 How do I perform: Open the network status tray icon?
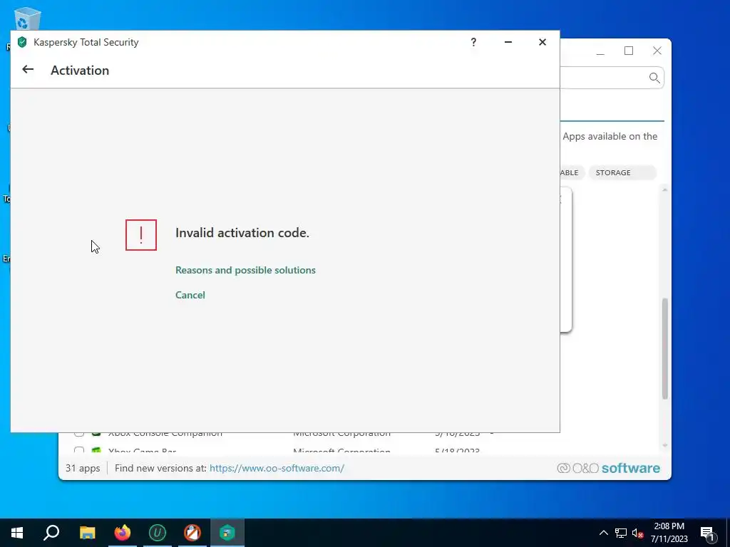coord(621,533)
